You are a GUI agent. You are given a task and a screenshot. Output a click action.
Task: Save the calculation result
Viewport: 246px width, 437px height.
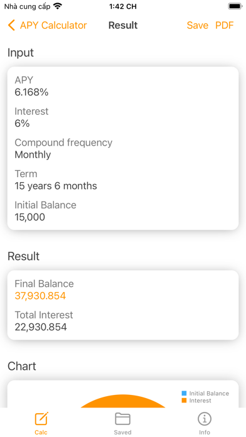pyautogui.click(x=198, y=25)
